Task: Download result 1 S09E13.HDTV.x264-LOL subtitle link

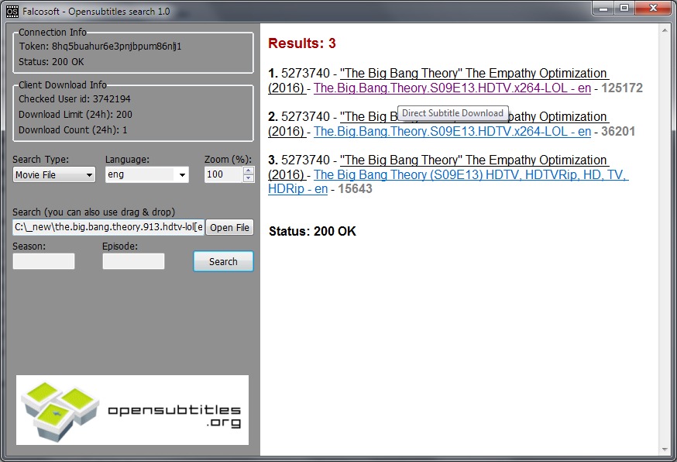Action: pos(452,88)
